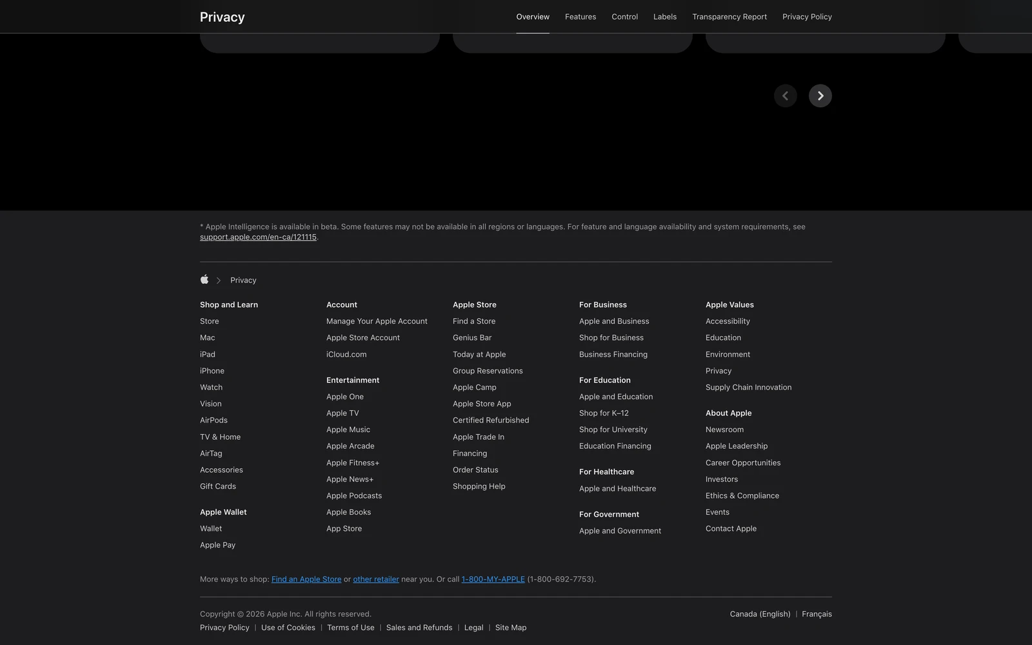Visit iCloud.com link
Screen dimensions: 1032x645
click(x=346, y=355)
